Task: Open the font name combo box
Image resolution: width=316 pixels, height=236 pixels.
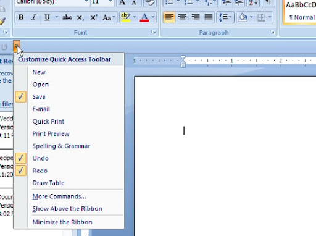Action: [52, 2]
